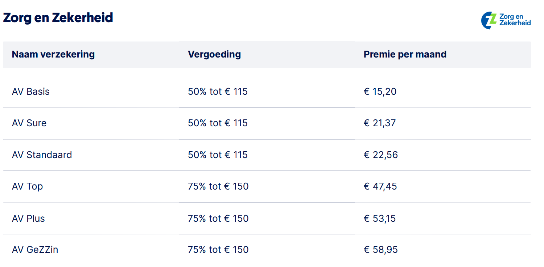
Task: Select the AV Top insurance name
Action: pos(28,187)
